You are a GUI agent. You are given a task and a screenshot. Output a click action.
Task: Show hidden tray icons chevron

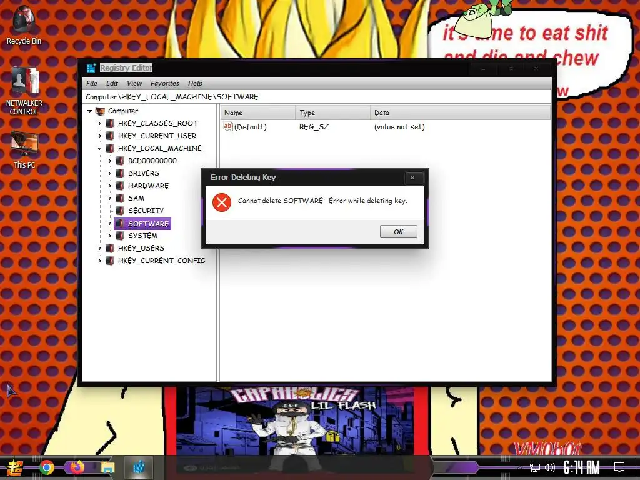point(519,468)
